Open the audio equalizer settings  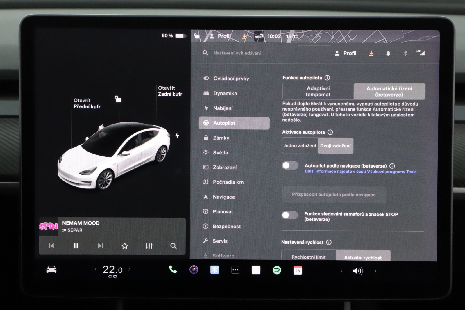(x=149, y=246)
